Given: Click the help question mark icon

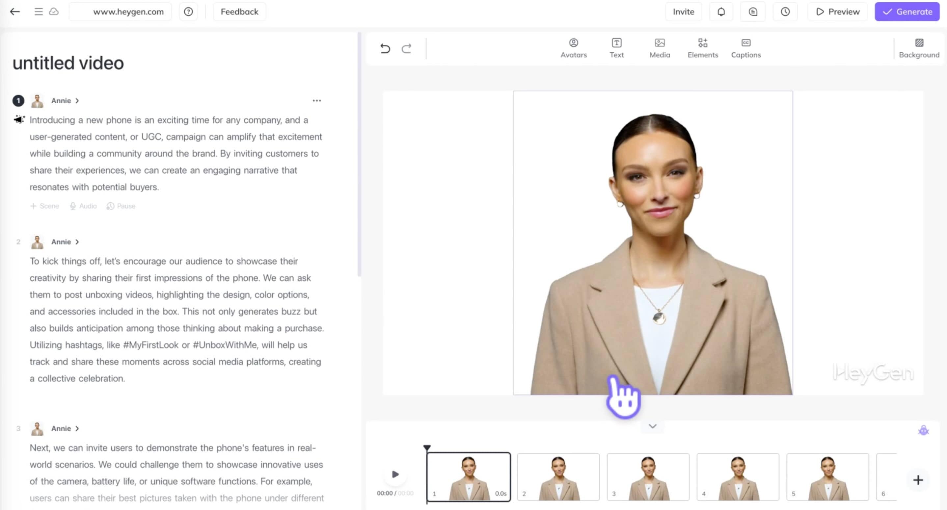Looking at the screenshot, I should tap(188, 12).
